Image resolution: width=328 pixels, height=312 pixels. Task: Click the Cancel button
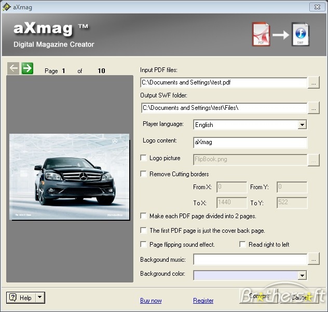click(x=300, y=297)
